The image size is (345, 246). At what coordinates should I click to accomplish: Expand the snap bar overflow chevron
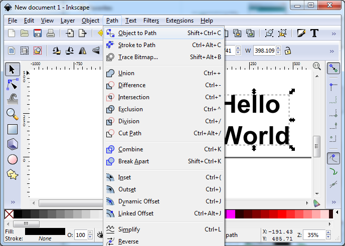(334, 202)
